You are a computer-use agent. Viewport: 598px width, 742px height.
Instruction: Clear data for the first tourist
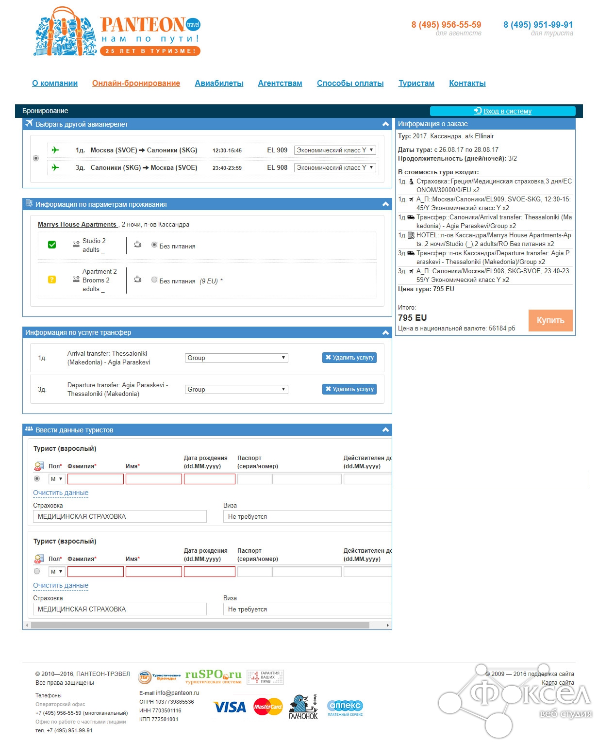pyautogui.click(x=61, y=493)
